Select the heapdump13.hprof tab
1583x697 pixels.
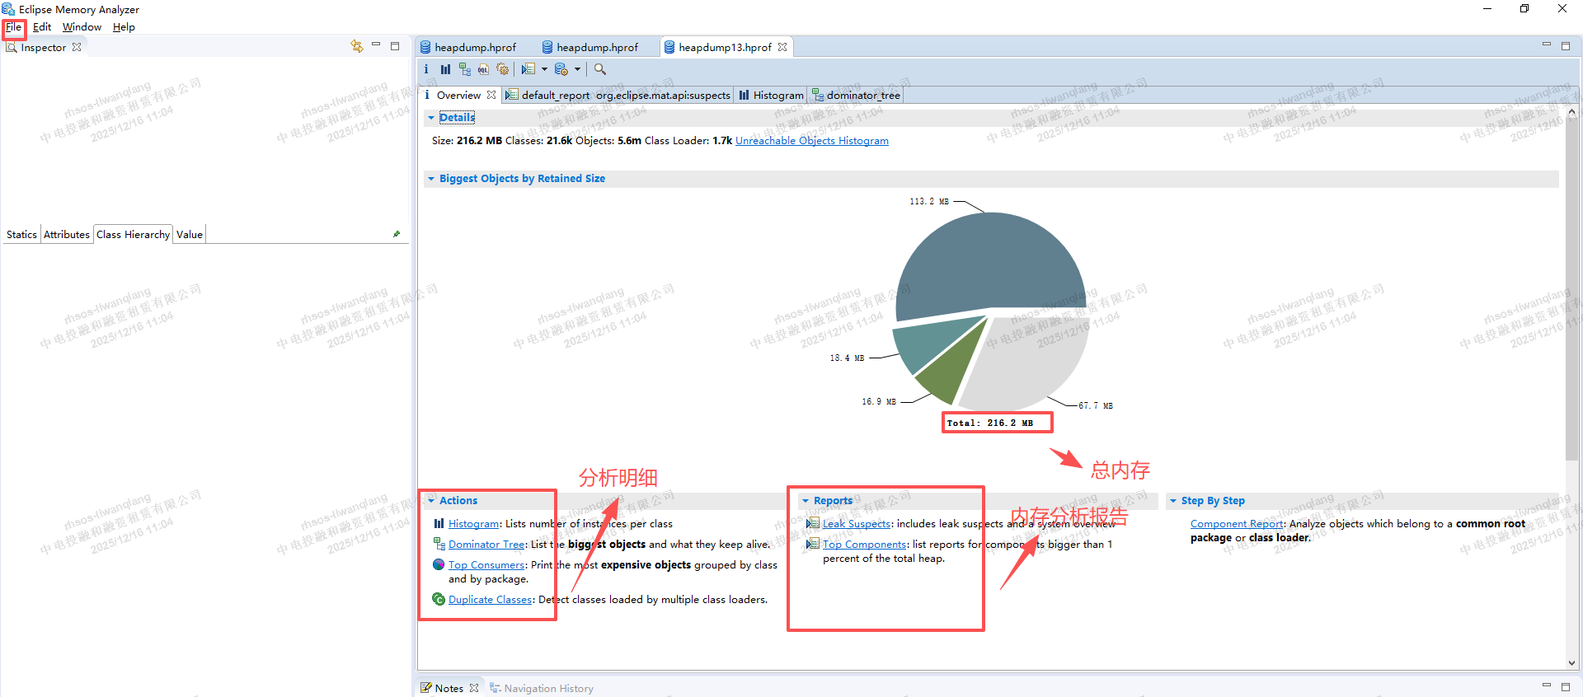coord(725,47)
